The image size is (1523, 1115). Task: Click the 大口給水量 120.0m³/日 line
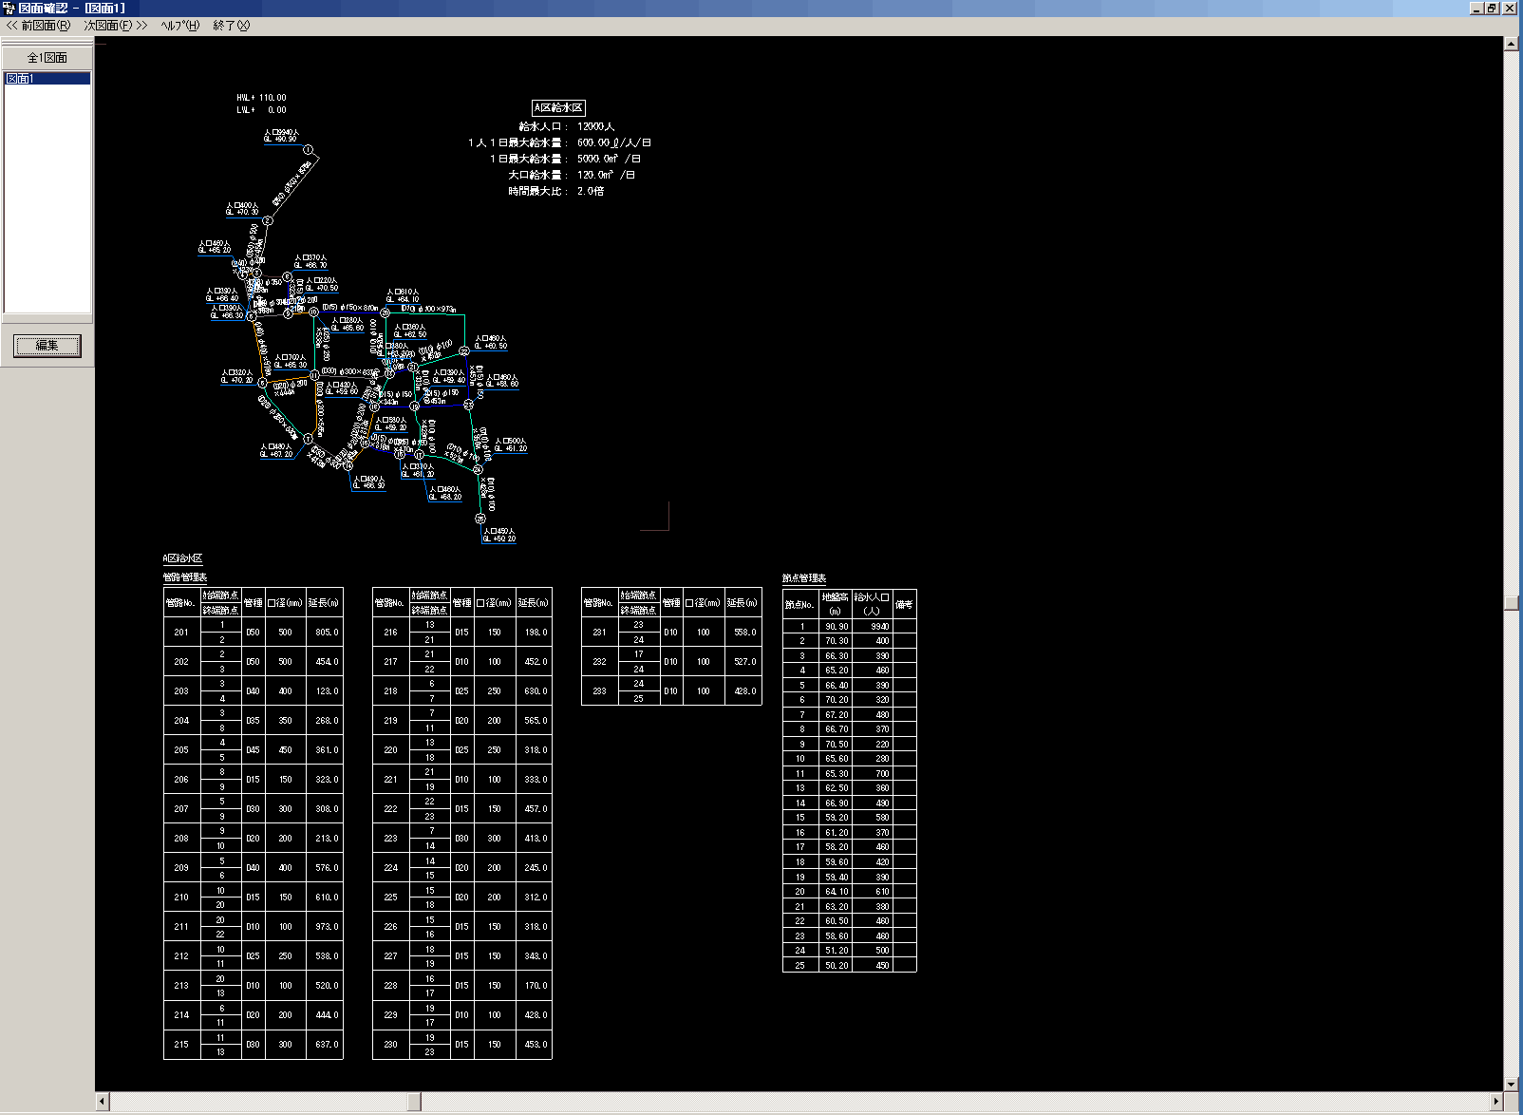point(572,175)
